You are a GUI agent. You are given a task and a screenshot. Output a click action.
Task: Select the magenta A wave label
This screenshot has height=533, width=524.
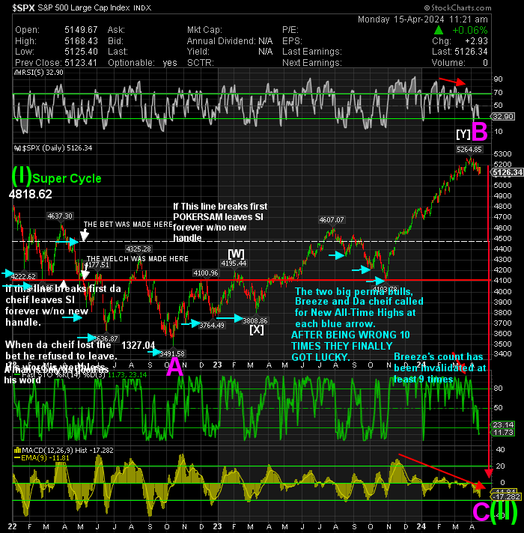(174, 367)
